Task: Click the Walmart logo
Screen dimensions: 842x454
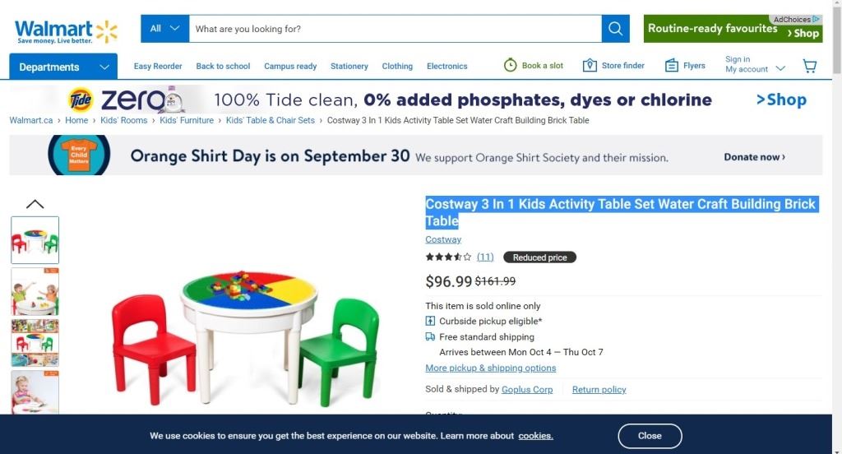Action: [66, 31]
